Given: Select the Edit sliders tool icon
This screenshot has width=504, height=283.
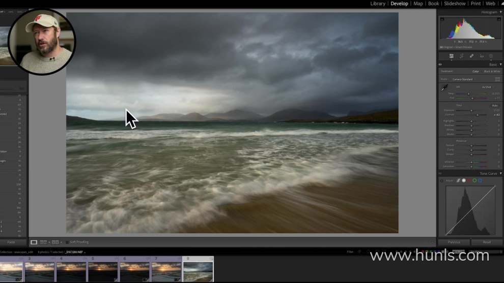Looking at the screenshot, I should [451, 56].
